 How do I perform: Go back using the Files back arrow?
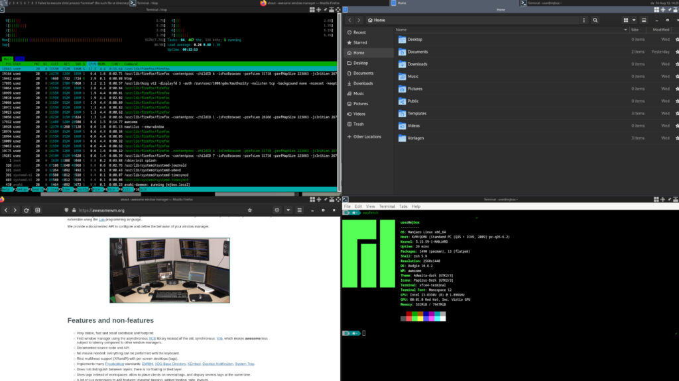(x=349, y=20)
